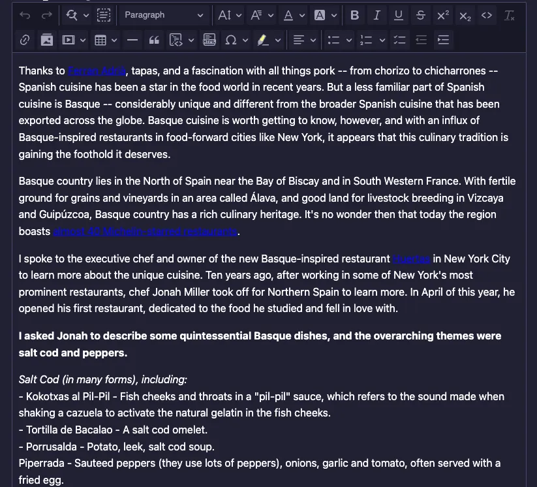Toggle Underline formatting
Screen dimensions: 537x487
tap(399, 15)
